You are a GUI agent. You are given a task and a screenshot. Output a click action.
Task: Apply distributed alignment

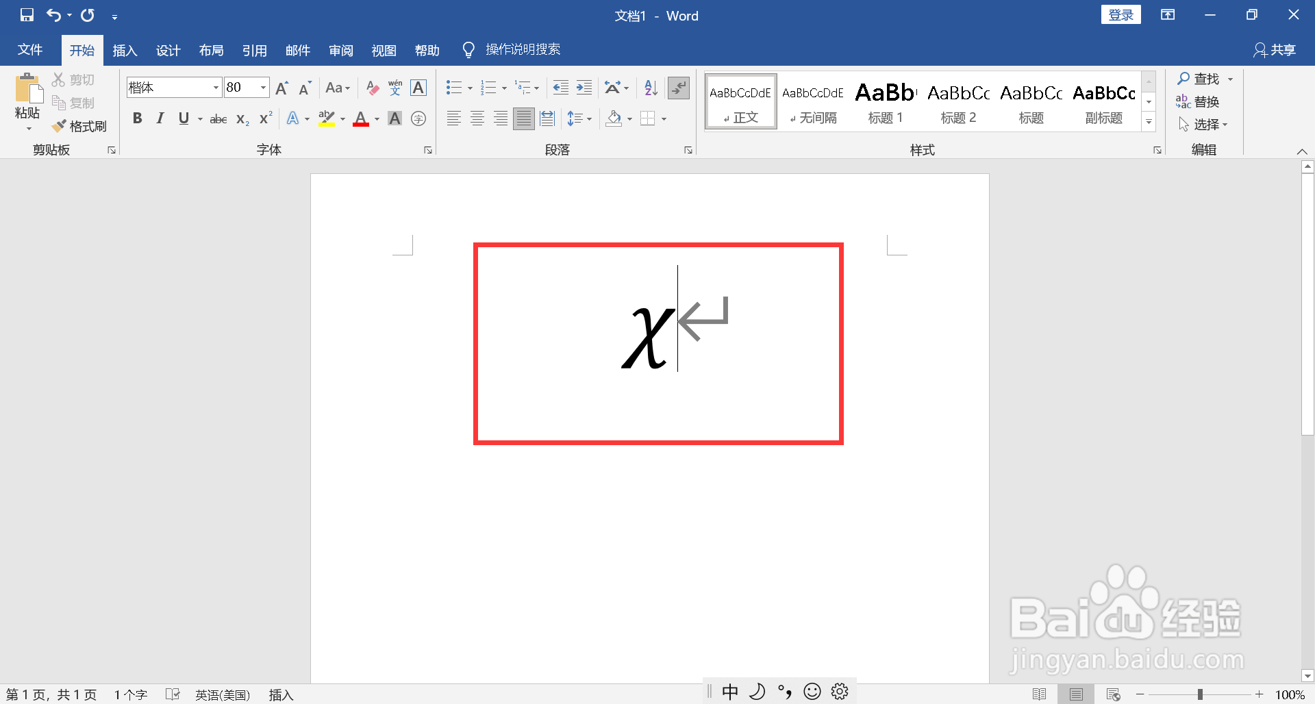547,118
